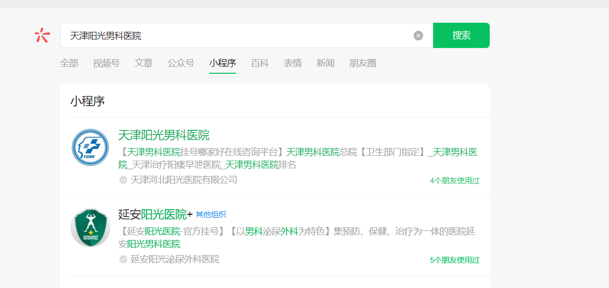The height and width of the screenshot is (288, 609).
Task: Open the 新闻 tab
Action: (325, 63)
